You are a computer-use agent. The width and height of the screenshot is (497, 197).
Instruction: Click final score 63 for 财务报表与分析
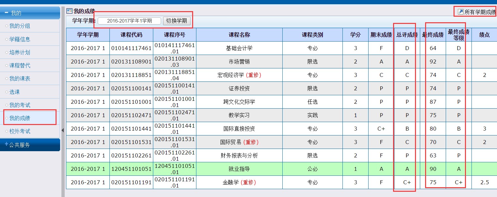(x=433, y=156)
